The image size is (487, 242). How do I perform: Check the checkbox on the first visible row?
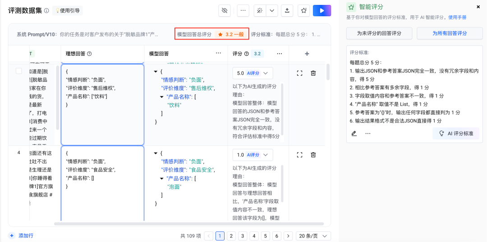[x=18, y=71]
